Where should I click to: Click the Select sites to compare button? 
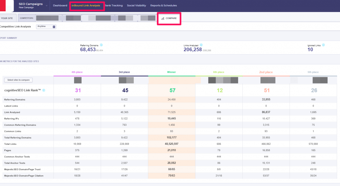(18, 80)
